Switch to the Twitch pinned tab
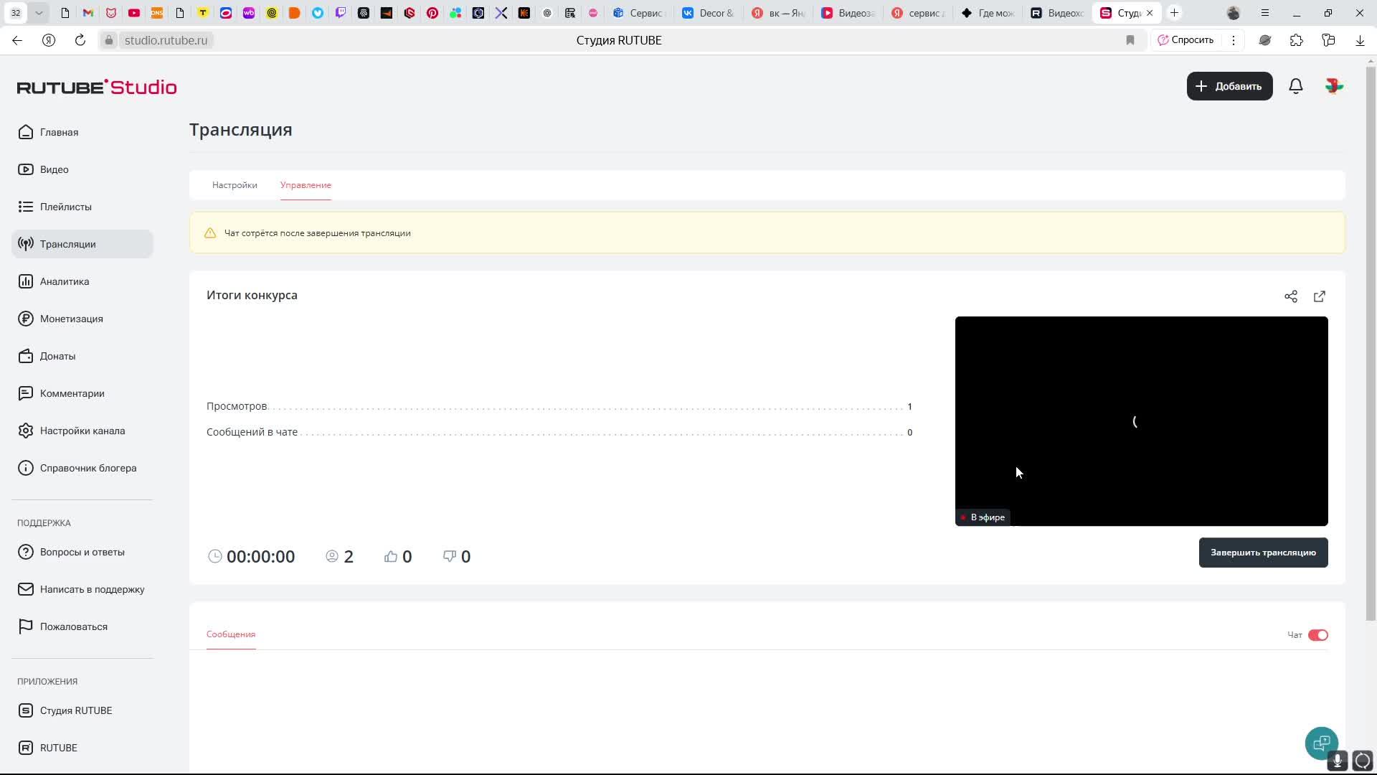This screenshot has height=775, width=1377. [x=341, y=13]
